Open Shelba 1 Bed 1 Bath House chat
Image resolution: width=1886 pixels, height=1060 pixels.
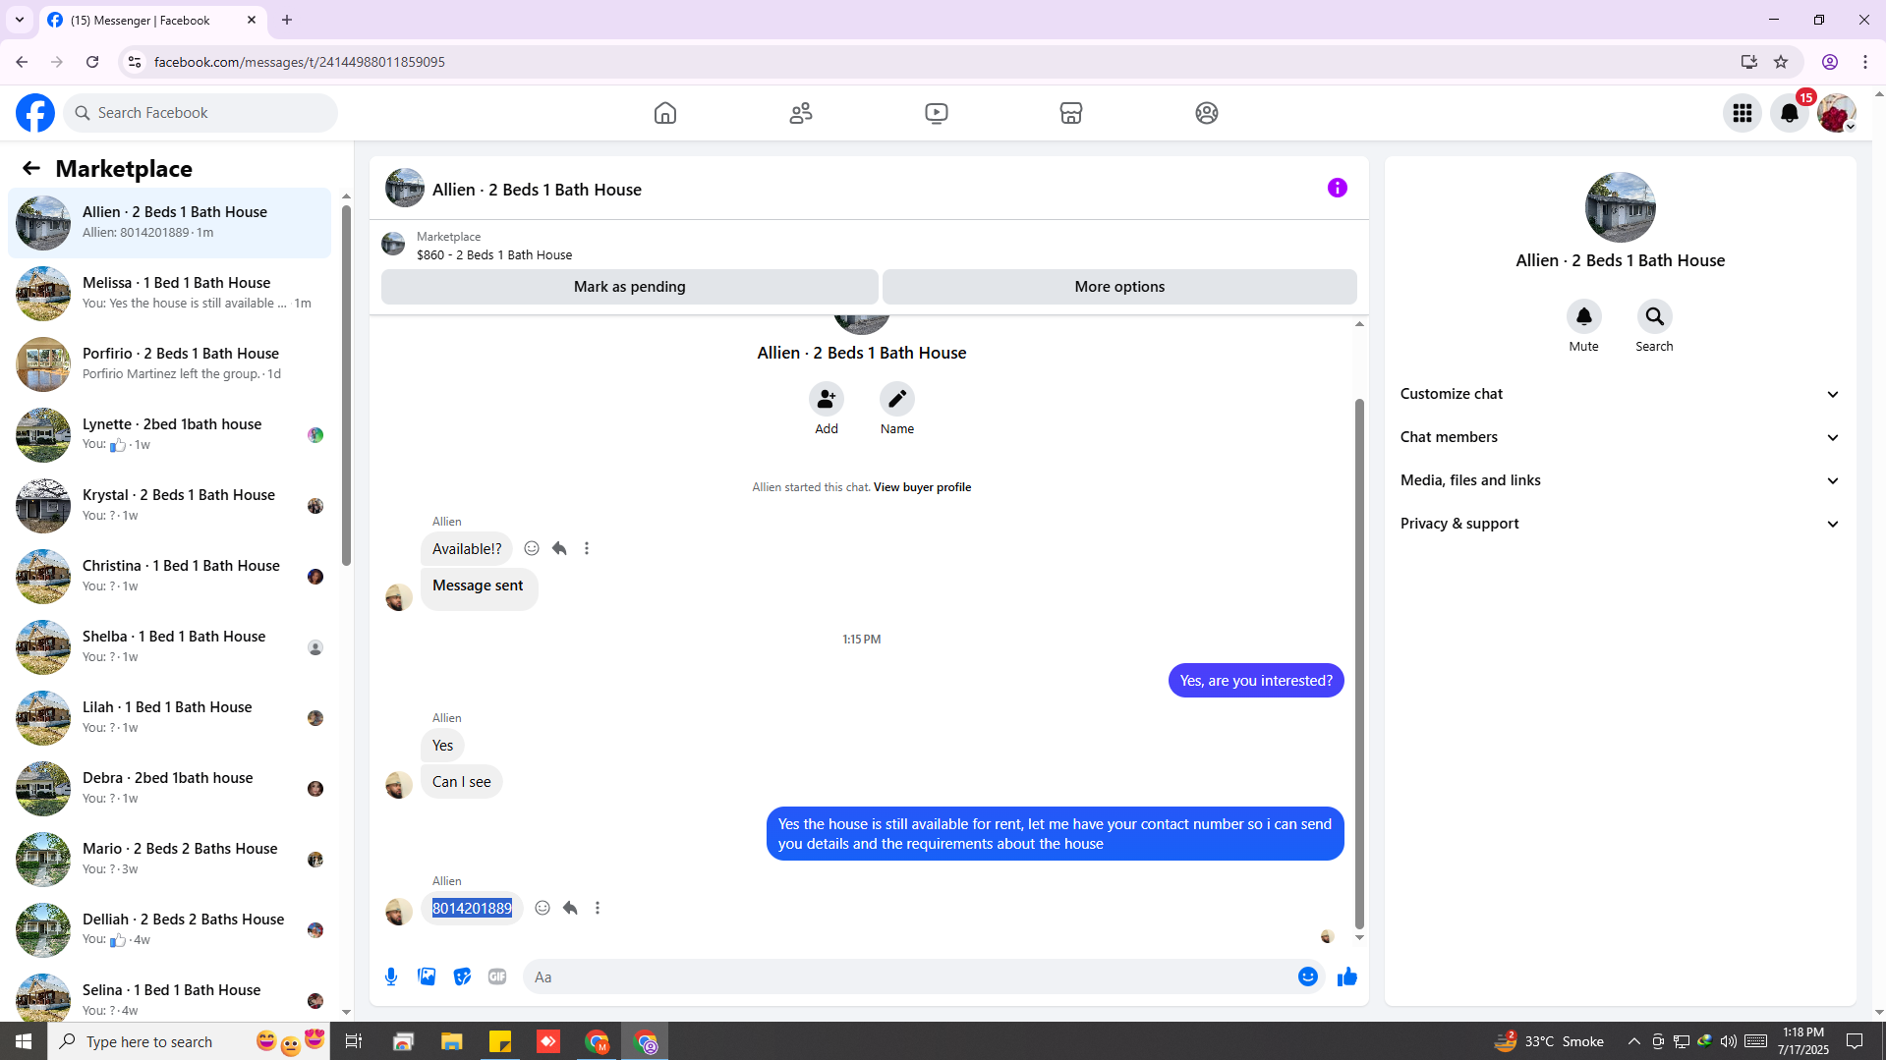point(169,646)
